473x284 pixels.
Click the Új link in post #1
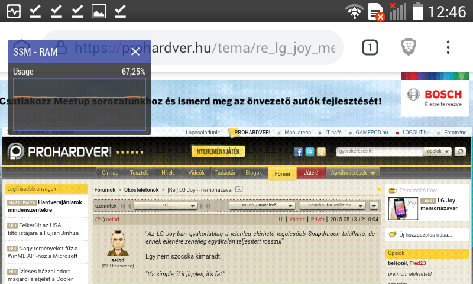pos(281,220)
